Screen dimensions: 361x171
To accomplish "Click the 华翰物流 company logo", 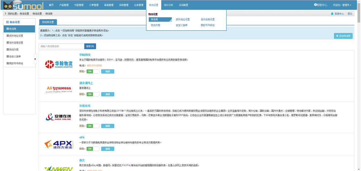I will pos(59,64).
